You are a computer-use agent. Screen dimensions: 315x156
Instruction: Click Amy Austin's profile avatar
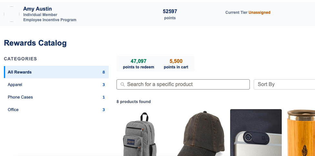[x=12, y=14]
